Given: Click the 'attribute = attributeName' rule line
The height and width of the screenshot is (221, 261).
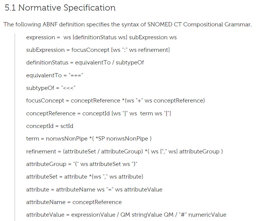Looking at the screenshot, I should (x=94, y=190).
